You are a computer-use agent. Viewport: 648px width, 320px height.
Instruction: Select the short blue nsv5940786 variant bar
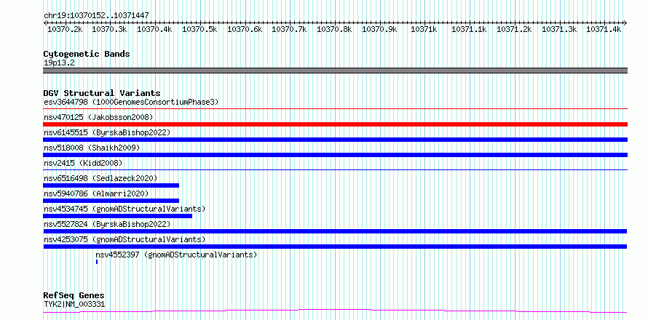(x=111, y=201)
